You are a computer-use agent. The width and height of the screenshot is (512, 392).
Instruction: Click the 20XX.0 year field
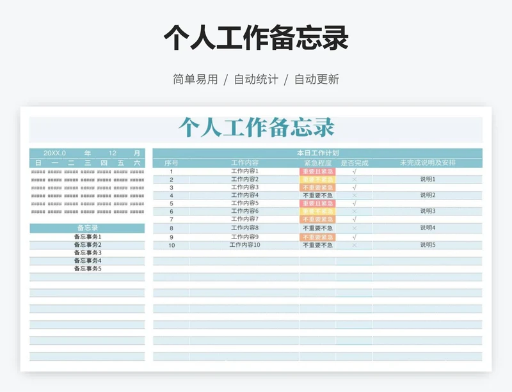tap(54, 153)
